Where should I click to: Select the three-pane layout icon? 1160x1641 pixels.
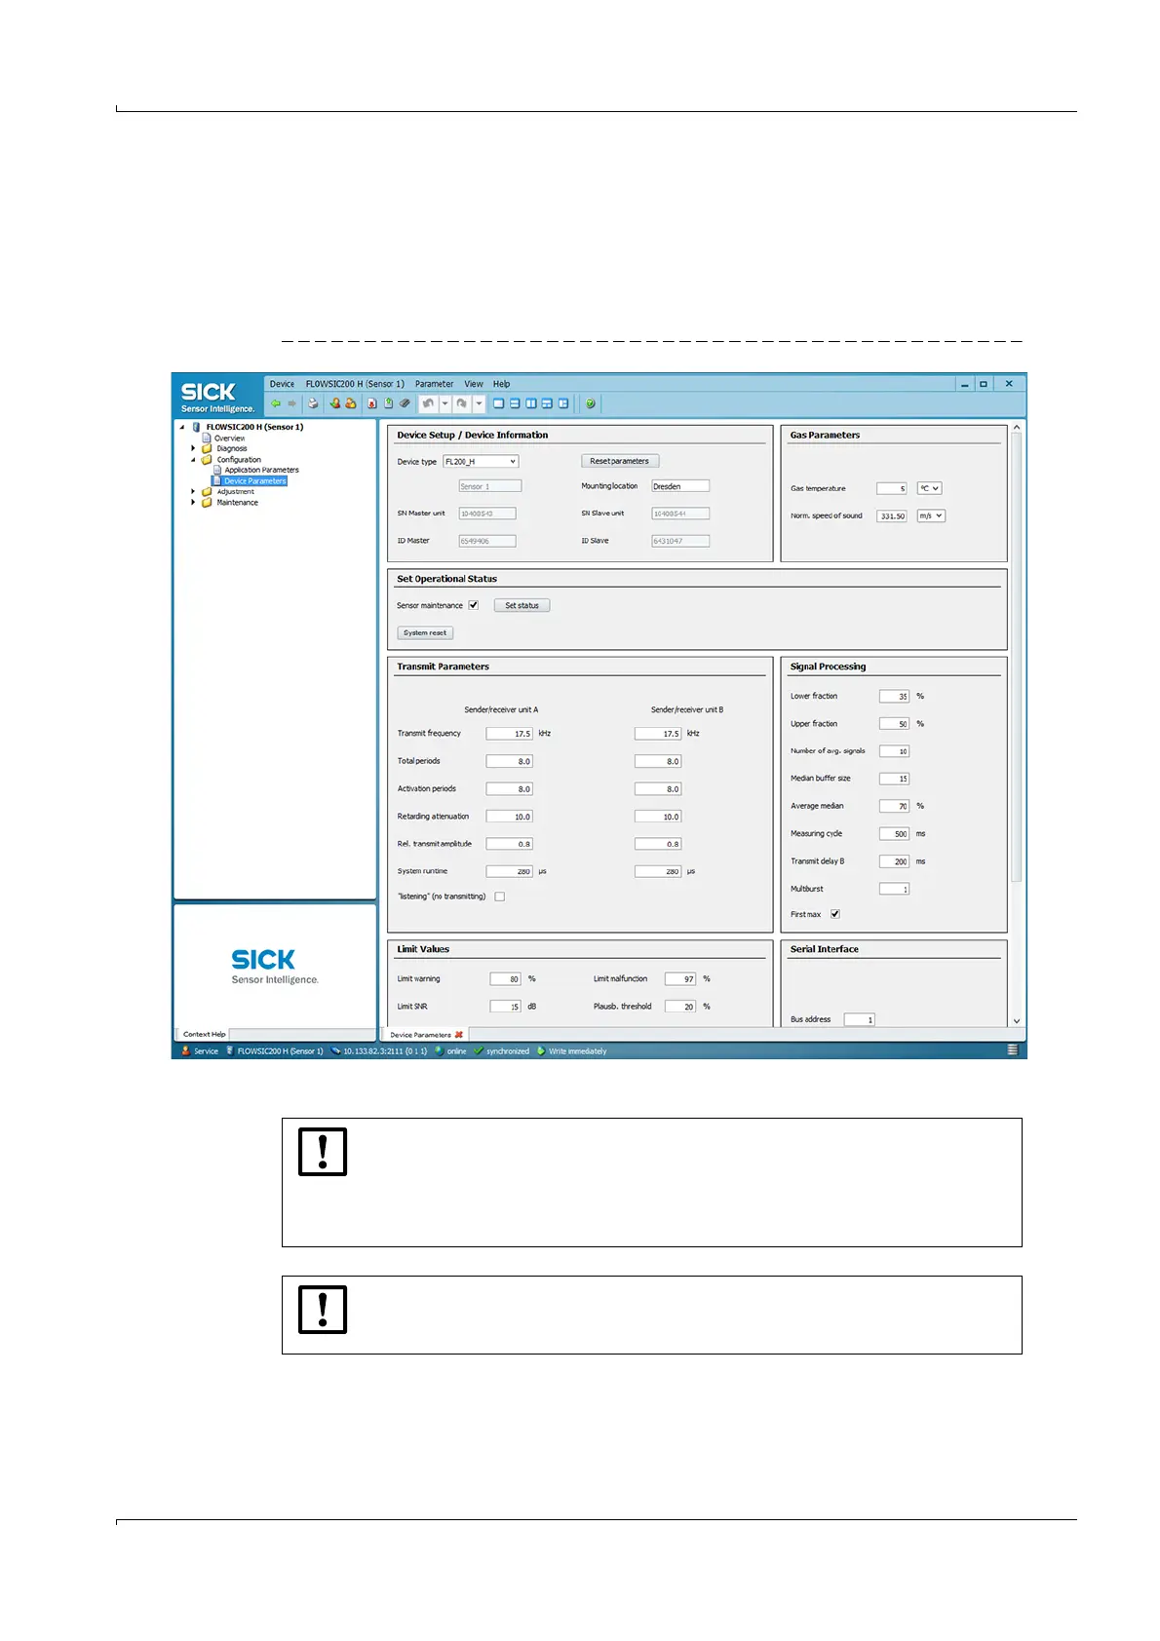547,403
